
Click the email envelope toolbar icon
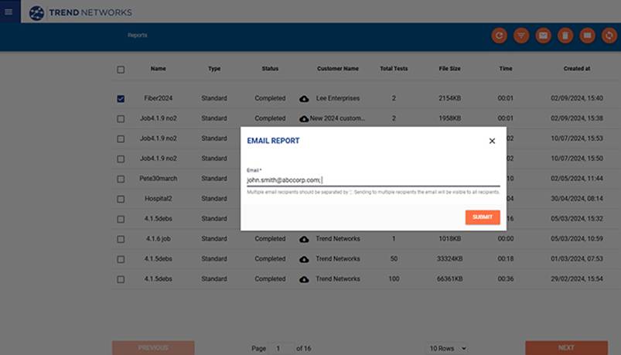pyautogui.click(x=543, y=36)
